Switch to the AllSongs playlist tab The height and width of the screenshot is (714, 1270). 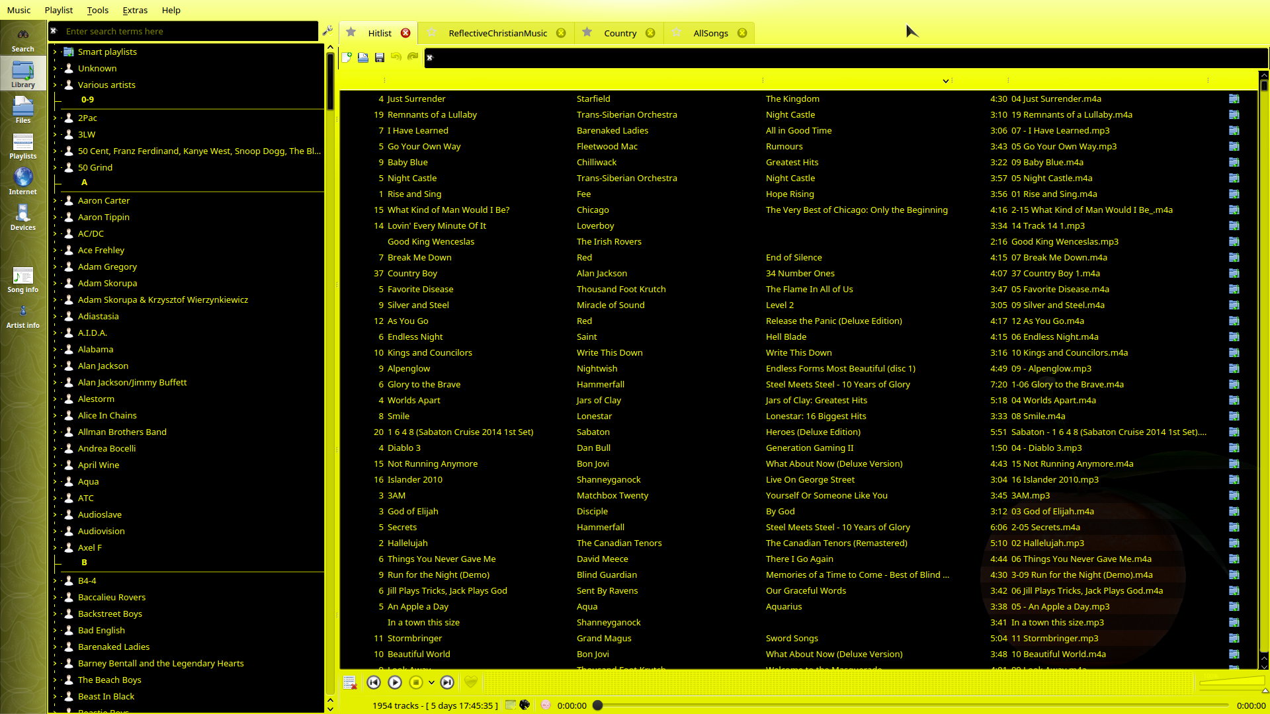tap(710, 33)
